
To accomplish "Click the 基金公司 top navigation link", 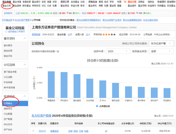I will (x=7, y=6).
